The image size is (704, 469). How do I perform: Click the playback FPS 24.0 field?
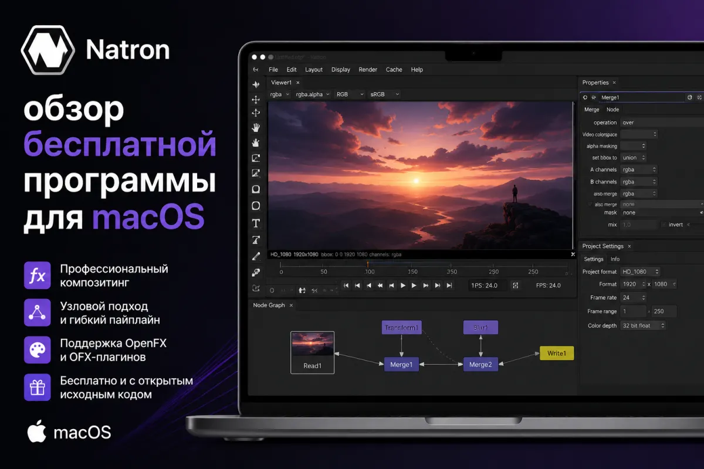coord(488,286)
